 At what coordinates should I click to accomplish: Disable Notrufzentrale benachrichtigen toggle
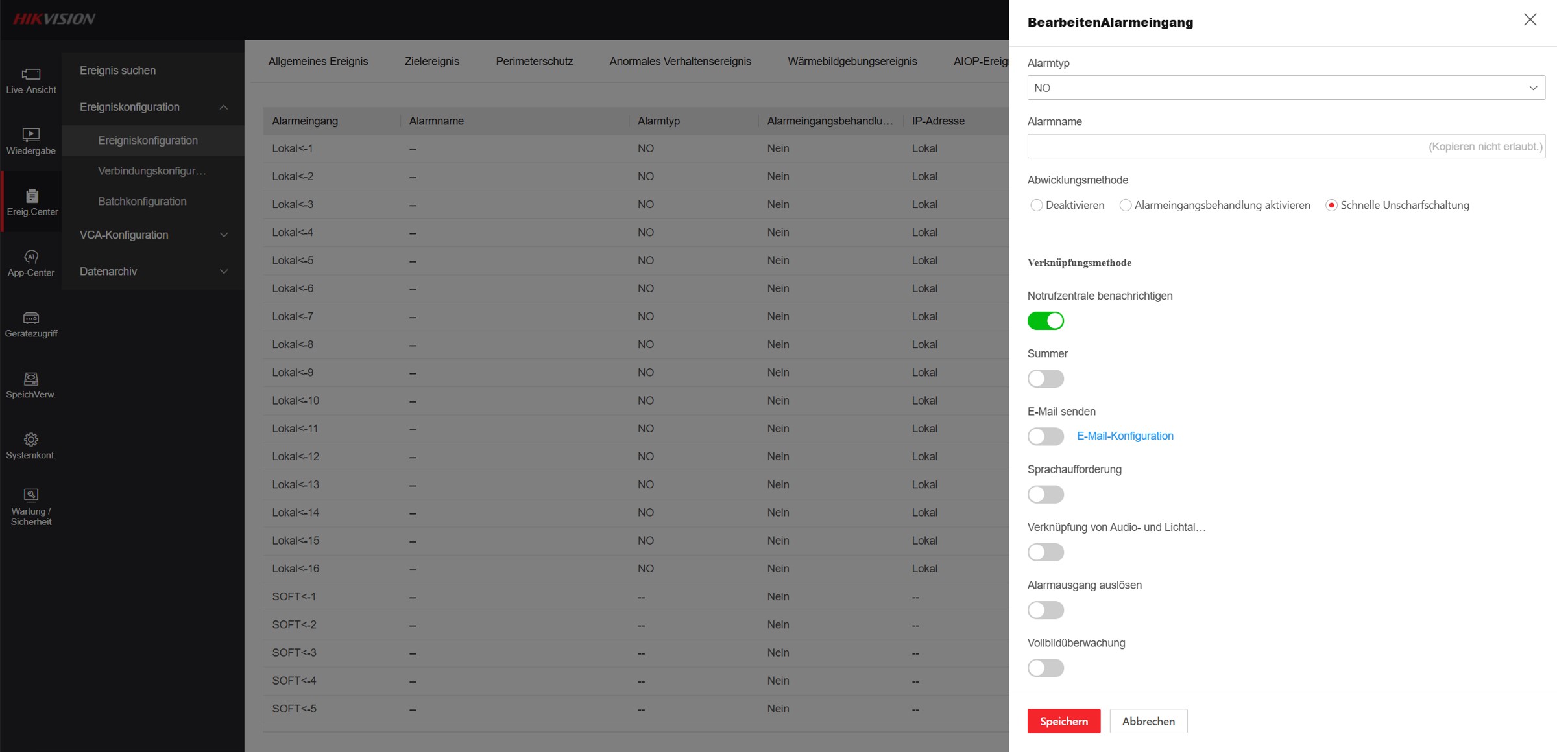[x=1045, y=321]
